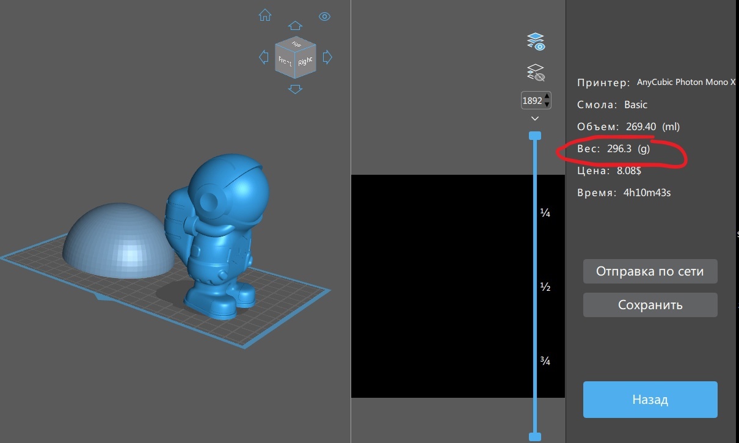Hide layers with crossed-eye layers icon
The height and width of the screenshot is (443, 739).
click(x=536, y=73)
